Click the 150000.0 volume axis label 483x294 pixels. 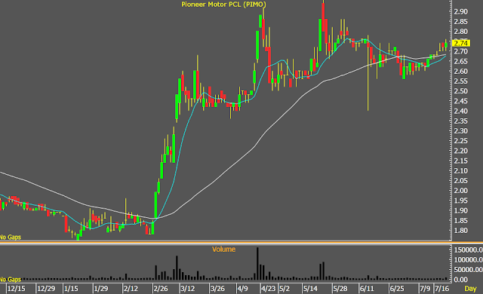[468, 250]
